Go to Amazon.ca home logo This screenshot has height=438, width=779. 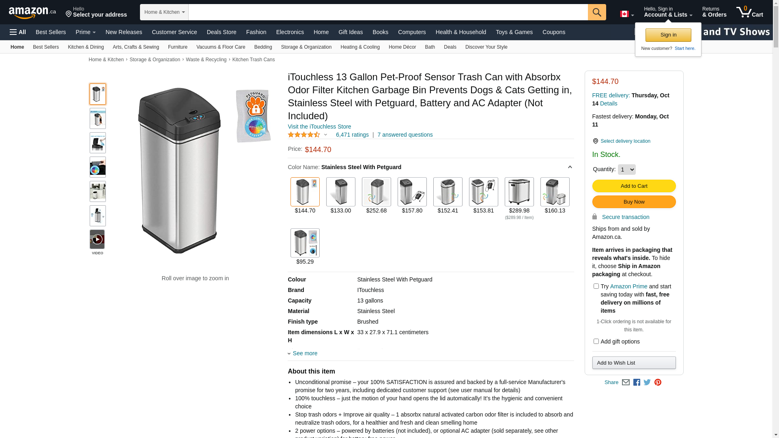pyautogui.click(x=32, y=13)
